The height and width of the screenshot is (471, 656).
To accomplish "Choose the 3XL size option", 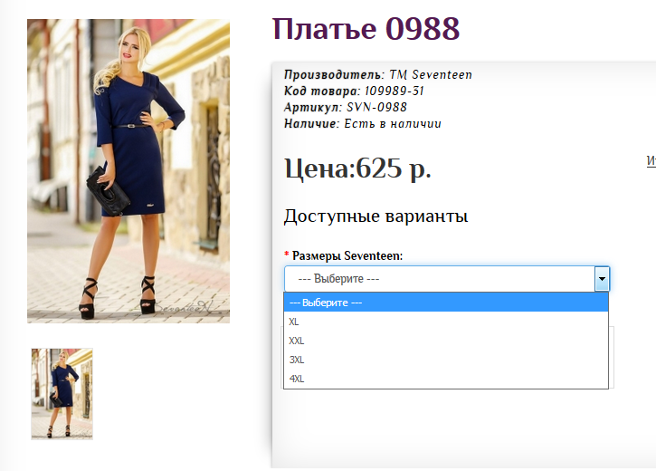I will (x=446, y=360).
